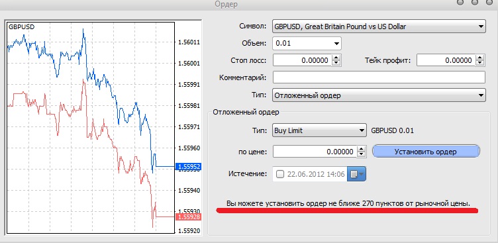Click the Комментарий text field
Viewport: 498px width, 243px height.
click(379, 77)
